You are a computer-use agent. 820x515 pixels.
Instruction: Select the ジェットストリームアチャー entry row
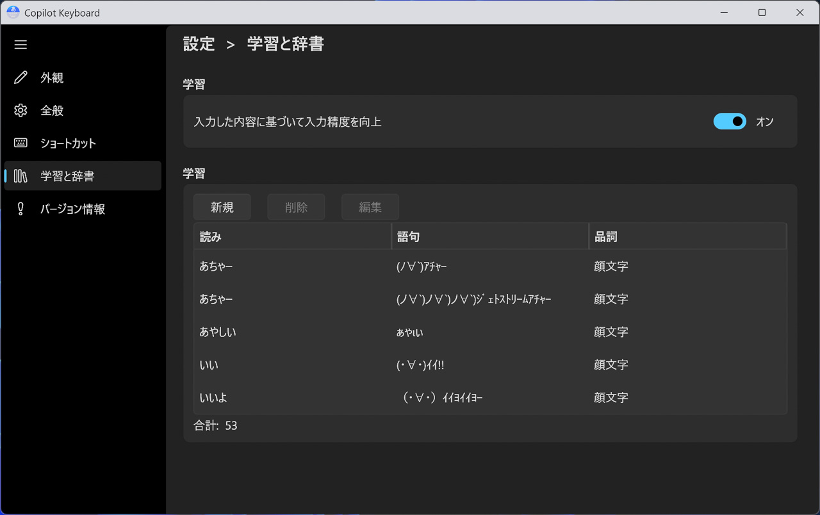coord(489,299)
